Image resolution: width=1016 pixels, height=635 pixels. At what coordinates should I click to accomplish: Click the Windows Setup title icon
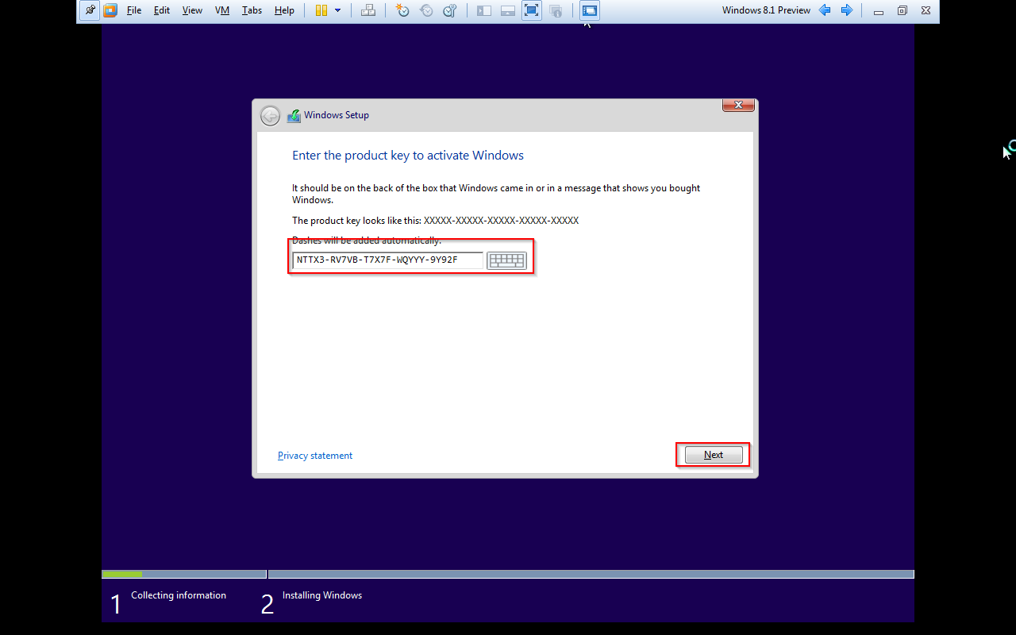[x=294, y=116]
